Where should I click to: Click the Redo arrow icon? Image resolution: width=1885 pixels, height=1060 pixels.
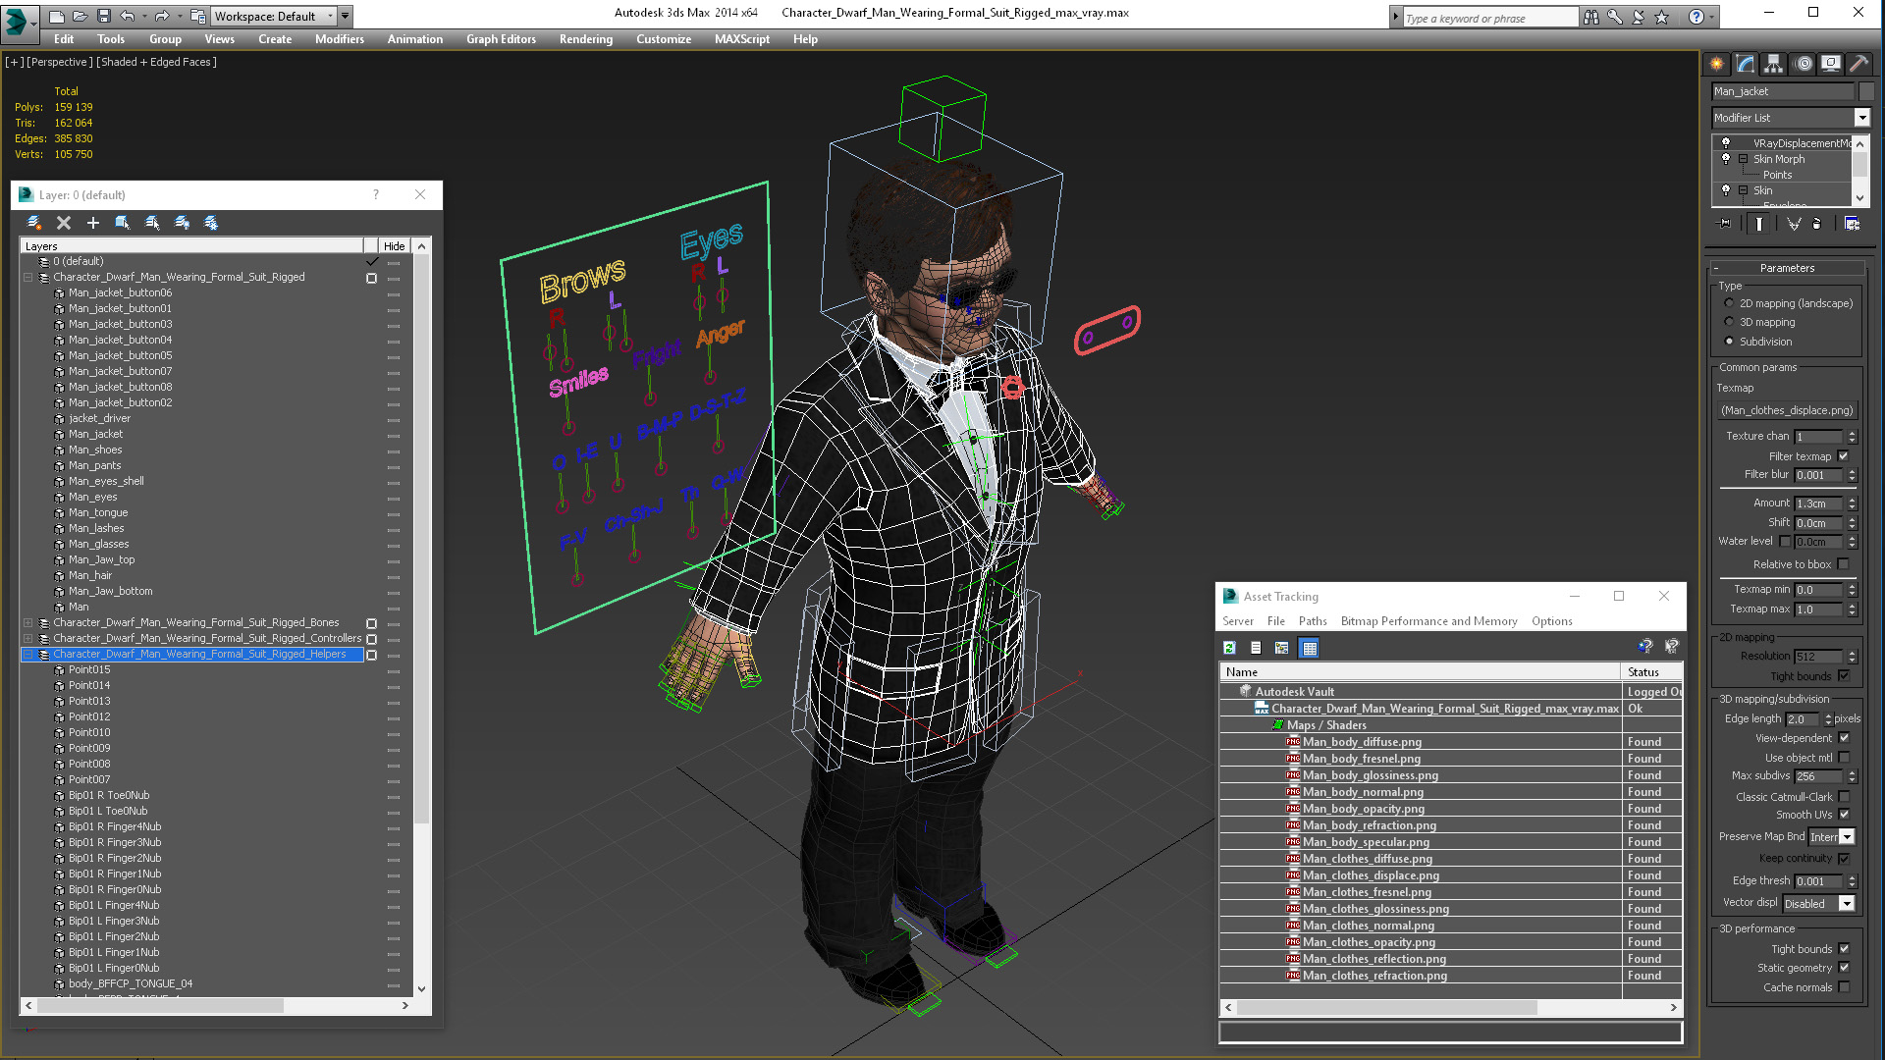coord(161,16)
